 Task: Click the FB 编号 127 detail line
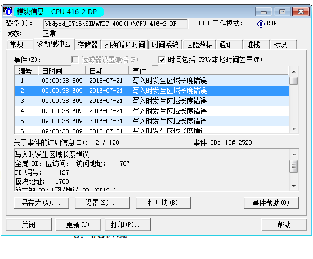coord(42,172)
